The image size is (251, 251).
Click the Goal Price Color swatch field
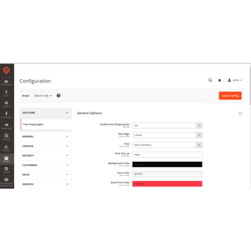[x=167, y=184]
